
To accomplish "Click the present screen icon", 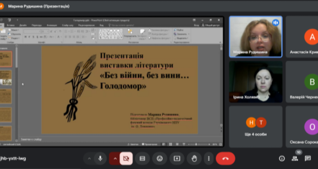I will pos(177,158).
